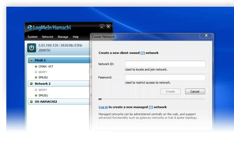Screen dimensions: 234x144
Task: Click online dot of SMUSU under Network 2
Action: click(36, 95)
